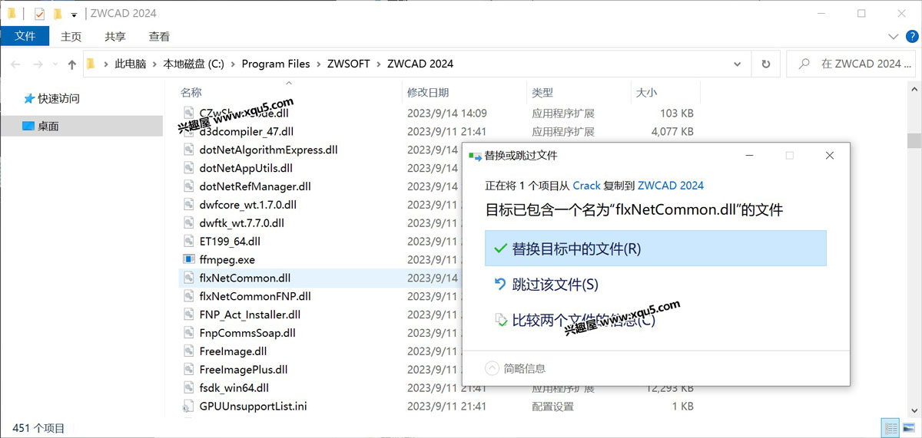
Task: Switch to large icons view in status bar
Action: [x=908, y=428]
